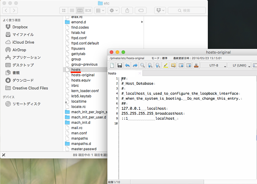257x184 pixels.
Task: Select the gettytab file
Action: (78, 54)
